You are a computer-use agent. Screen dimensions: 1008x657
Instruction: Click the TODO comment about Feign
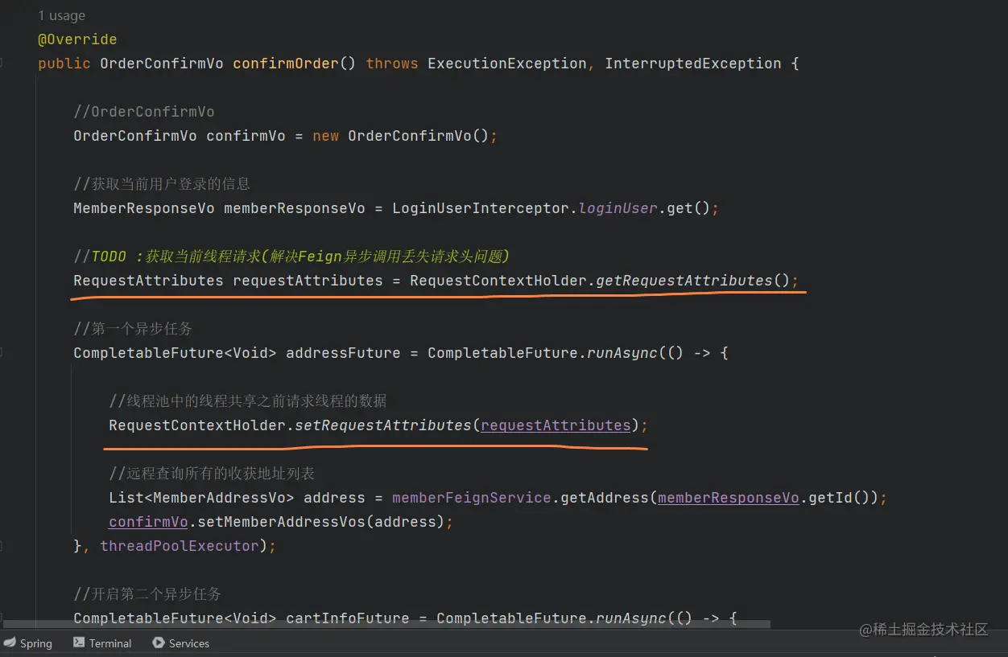pos(291,257)
